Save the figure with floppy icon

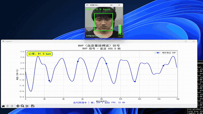(33, 106)
